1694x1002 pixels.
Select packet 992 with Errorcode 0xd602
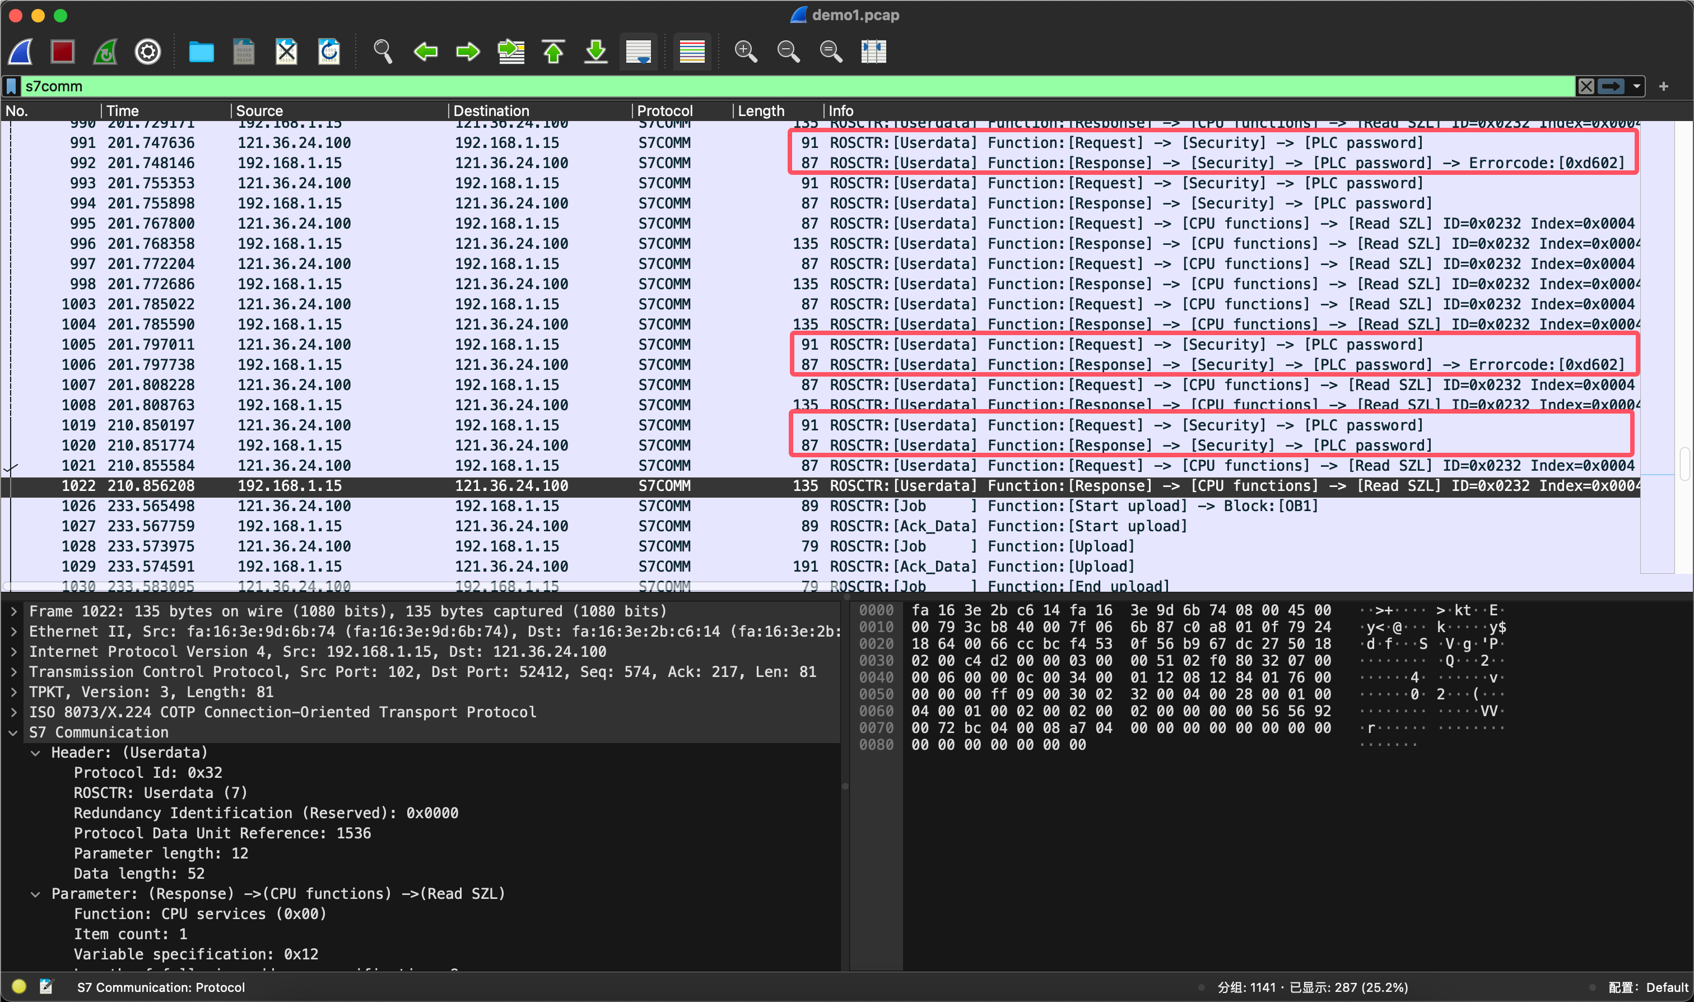click(x=820, y=164)
